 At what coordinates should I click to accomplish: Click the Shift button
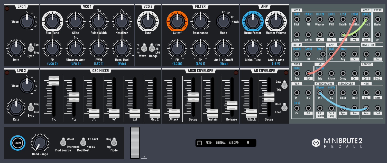point(18,143)
